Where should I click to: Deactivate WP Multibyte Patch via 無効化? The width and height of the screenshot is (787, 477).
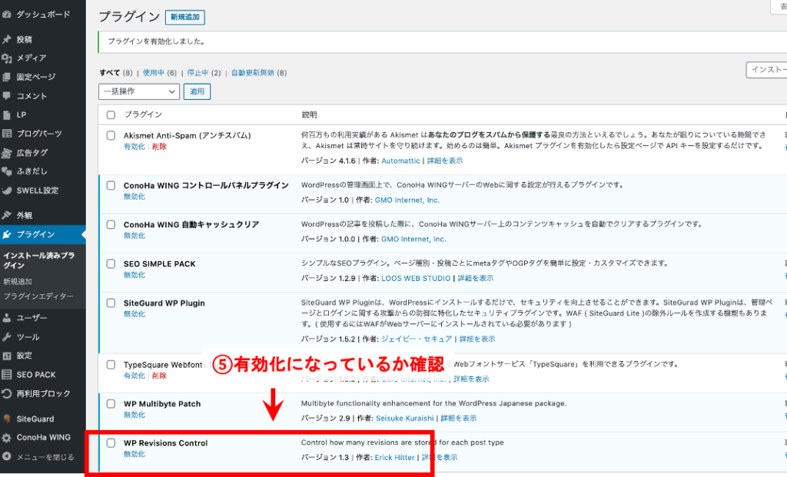point(134,415)
